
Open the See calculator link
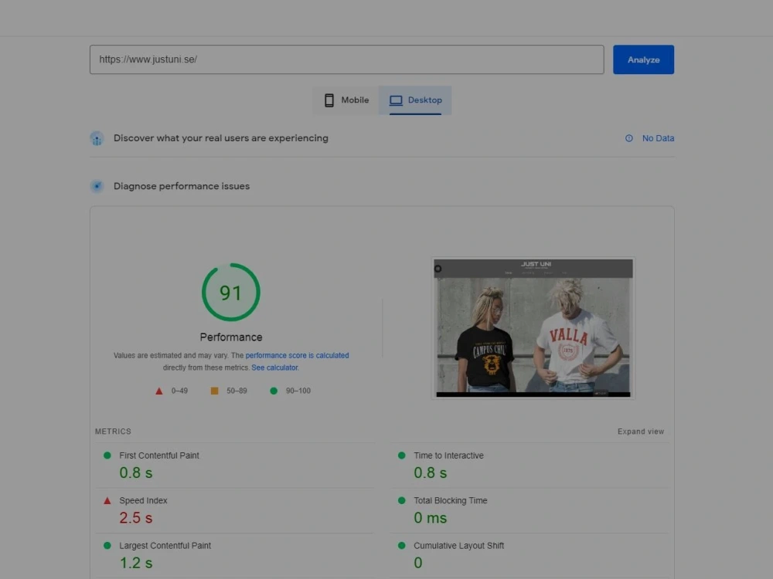pyautogui.click(x=274, y=367)
